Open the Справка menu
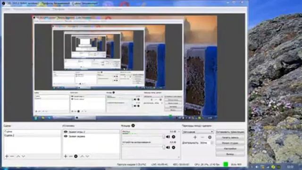Viewport: 302px width, 170px height. click(117, 9)
